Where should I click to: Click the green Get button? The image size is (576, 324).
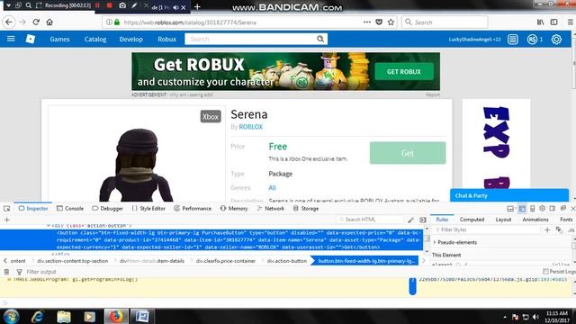[408, 153]
